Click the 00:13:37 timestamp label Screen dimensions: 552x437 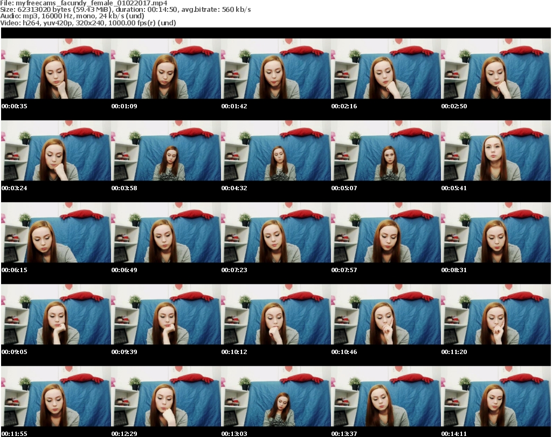point(344,434)
